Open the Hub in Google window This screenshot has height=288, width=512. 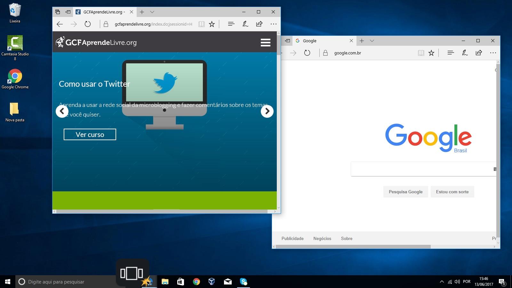451,53
